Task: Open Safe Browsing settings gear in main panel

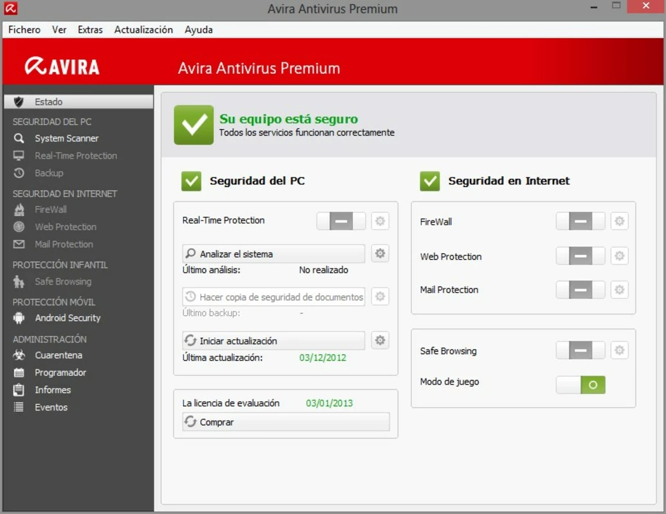Action: click(619, 350)
